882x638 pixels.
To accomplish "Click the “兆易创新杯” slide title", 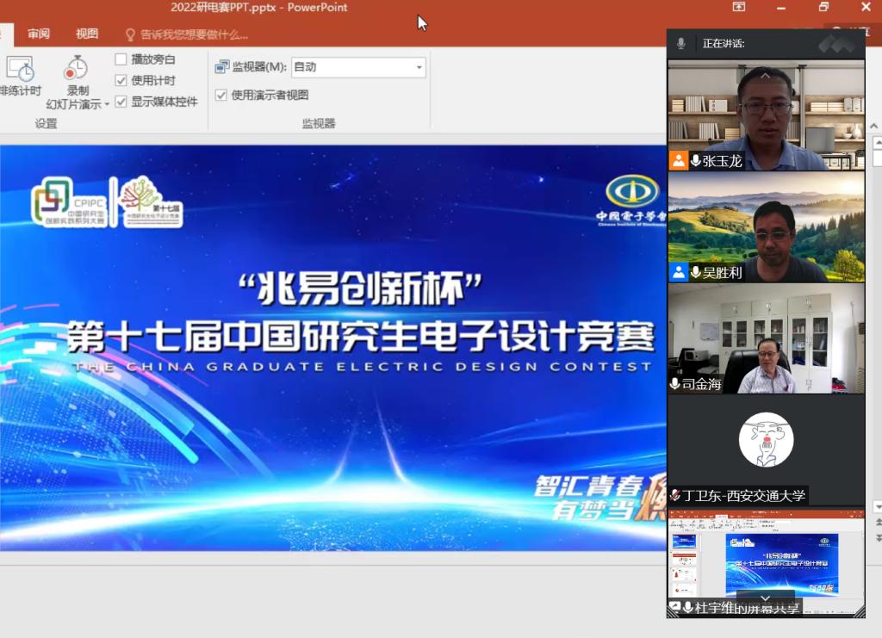I will pos(360,288).
